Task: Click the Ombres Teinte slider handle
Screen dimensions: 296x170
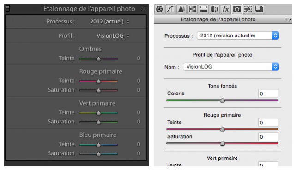Action: pyautogui.click(x=98, y=59)
